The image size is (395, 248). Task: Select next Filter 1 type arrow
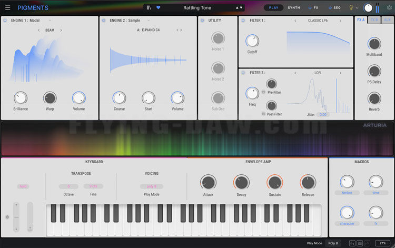340,21
